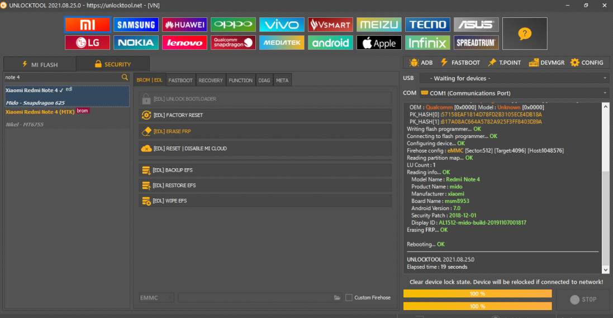Select the Vsmart brand icon
Image resolution: width=613 pixels, height=318 pixels.
[x=330, y=25]
